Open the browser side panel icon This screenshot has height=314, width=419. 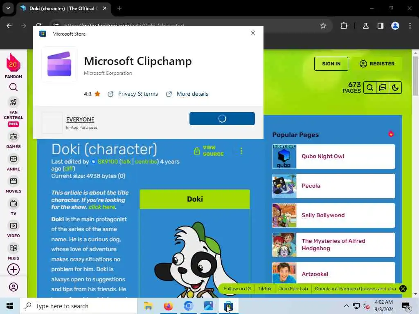(x=381, y=26)
